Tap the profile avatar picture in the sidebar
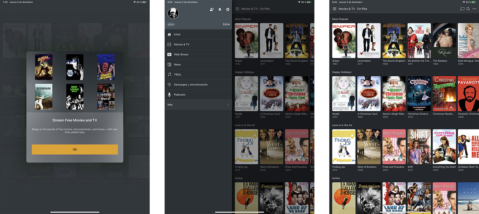 coord(173,13)
